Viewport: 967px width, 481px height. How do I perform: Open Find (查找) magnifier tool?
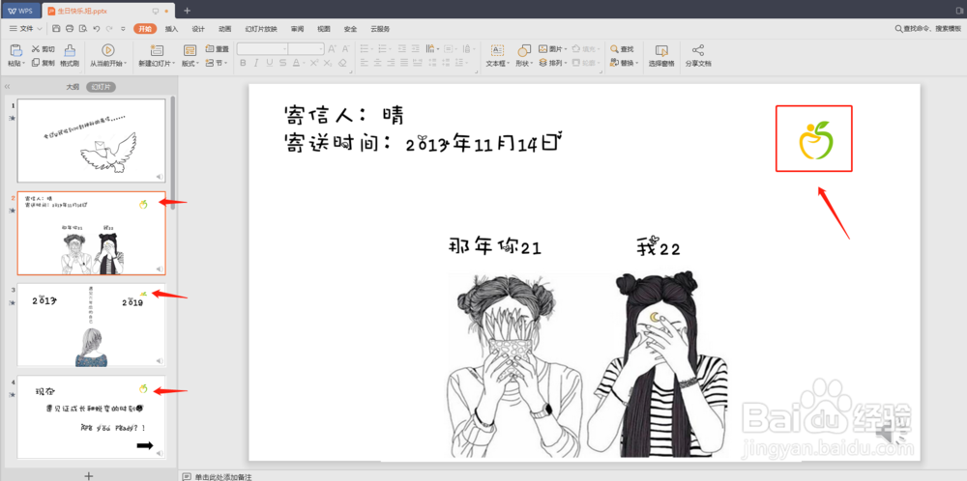(622, 49)
